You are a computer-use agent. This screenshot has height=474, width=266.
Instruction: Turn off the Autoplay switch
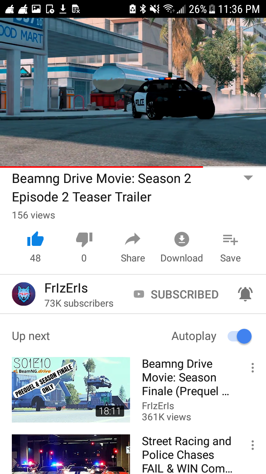pos(240,337)
